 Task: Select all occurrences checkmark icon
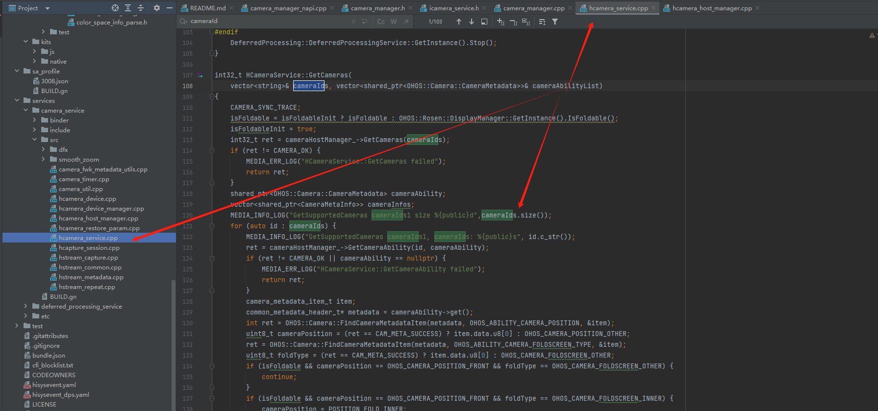click(526, 22)
